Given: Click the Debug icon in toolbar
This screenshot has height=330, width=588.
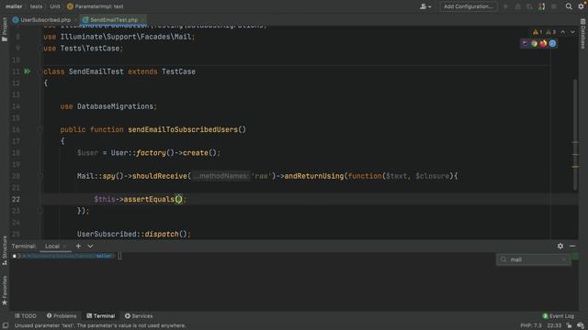Looking at the screenshot, I should [x=518, y=6].
